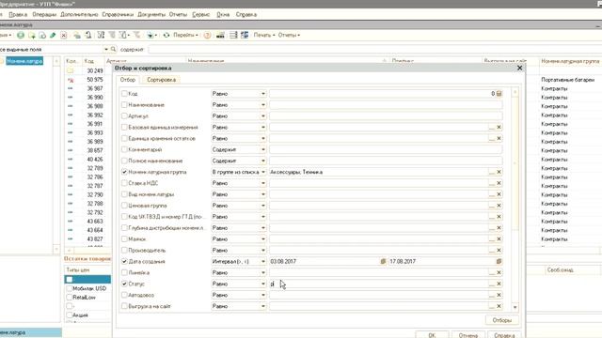Screen dimensions: 602x338
Task: Open Интервал comparison dropdown for Дата создания
Action: coord(263,261)
